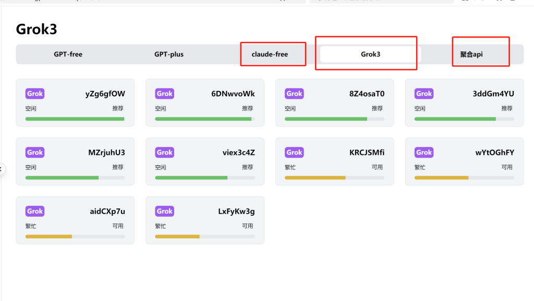Switch to the 聚合api tab
This screenshot has width=534, height=301.
(471, 54)
